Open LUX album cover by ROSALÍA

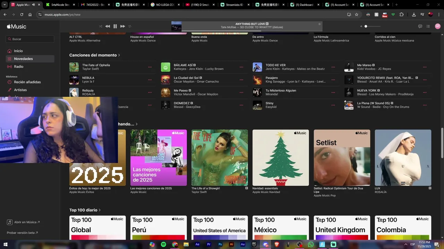pos(403,158)
